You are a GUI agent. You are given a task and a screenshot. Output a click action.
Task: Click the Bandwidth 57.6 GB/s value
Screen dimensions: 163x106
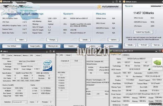point(156,90)
